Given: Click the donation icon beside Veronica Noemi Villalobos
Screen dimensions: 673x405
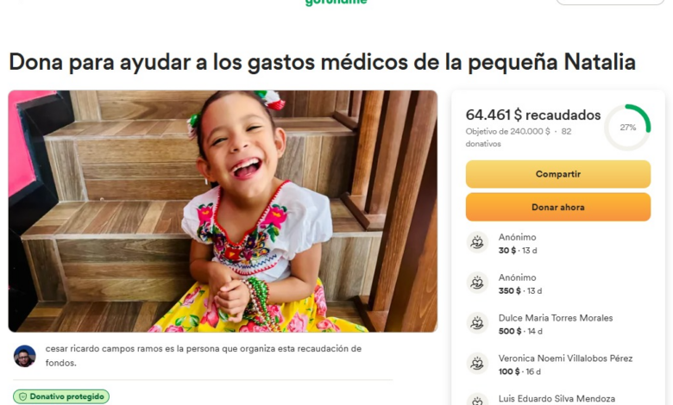Looking at the screenshot, I should (x=477, y=364).
